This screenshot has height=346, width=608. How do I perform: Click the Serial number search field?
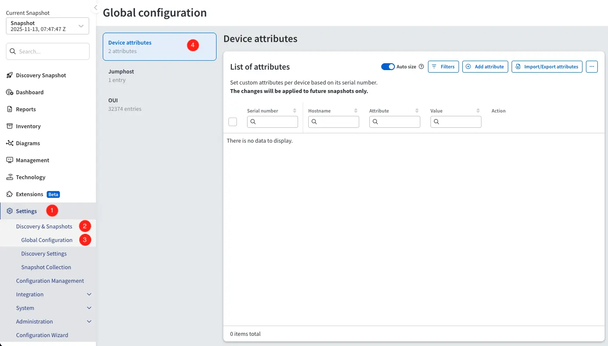[x=273, y=121]
